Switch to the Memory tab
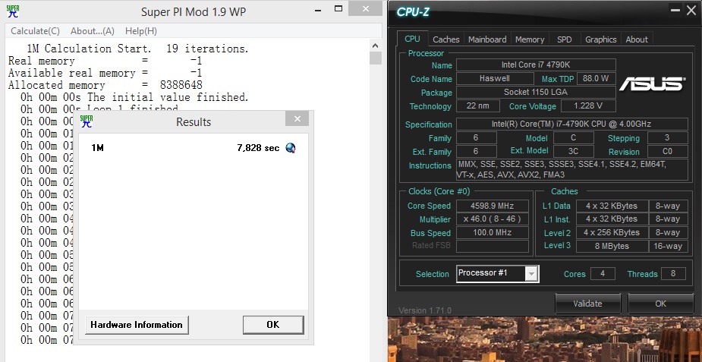The height and width of the screenshot is (362, 702). [x=529, y=39]
